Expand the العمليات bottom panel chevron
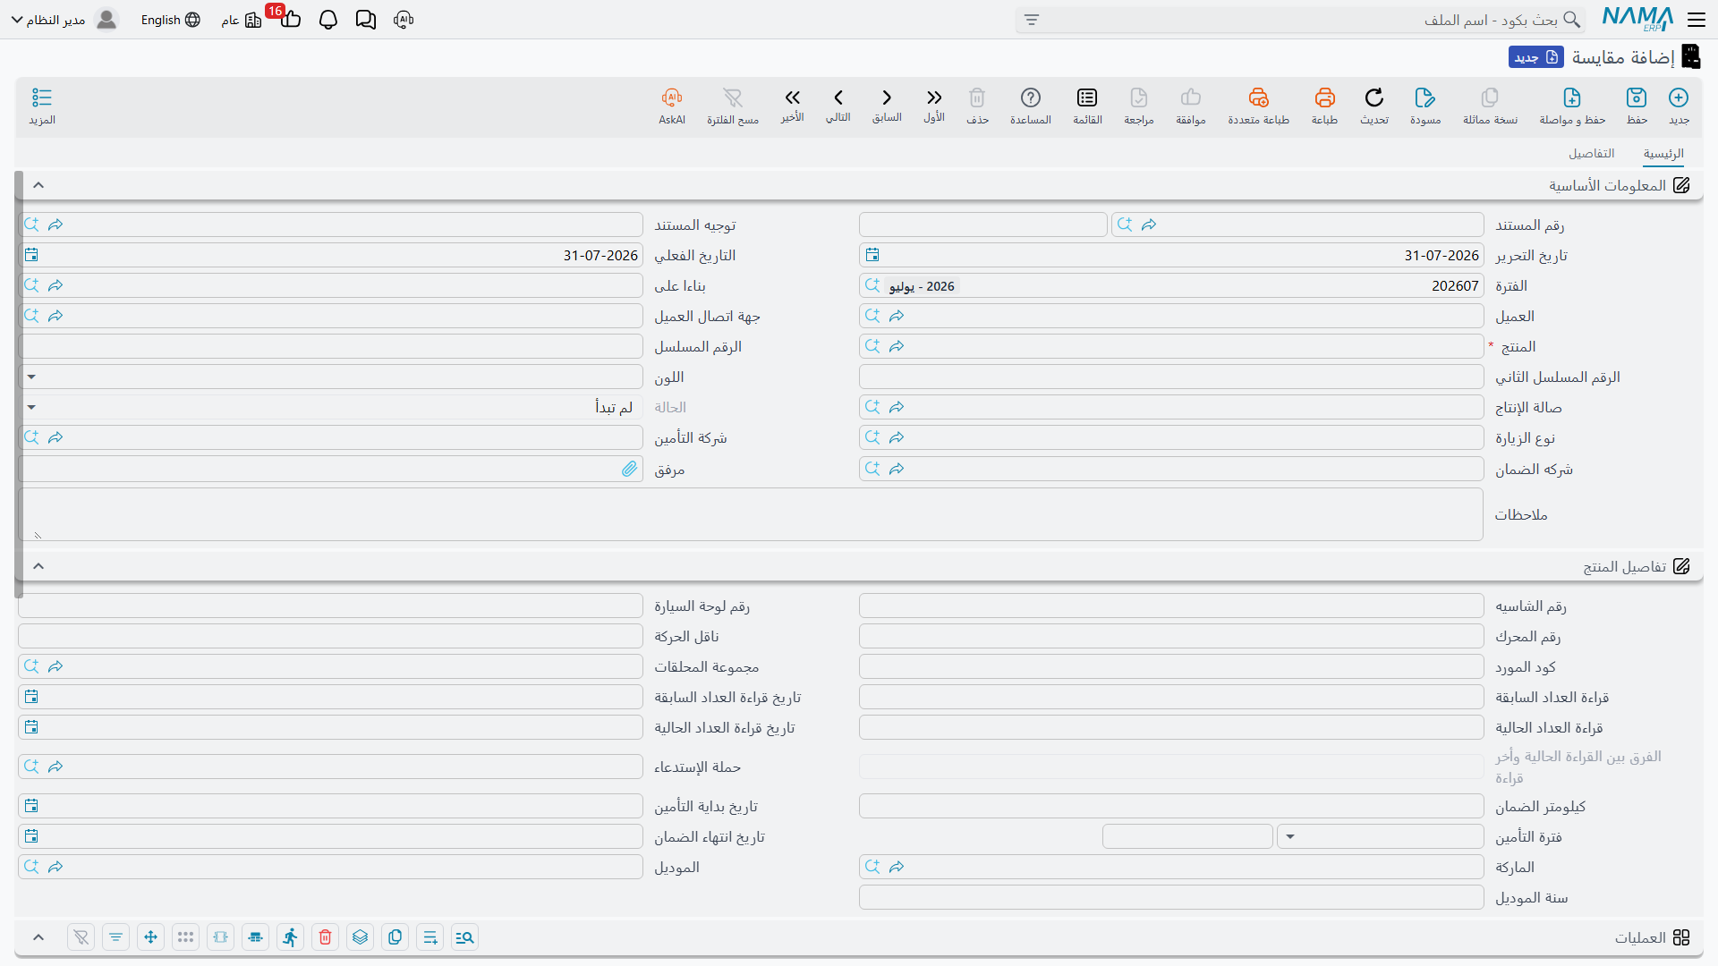This screenshot has width=1718, height=966. [x=38, y=937]
